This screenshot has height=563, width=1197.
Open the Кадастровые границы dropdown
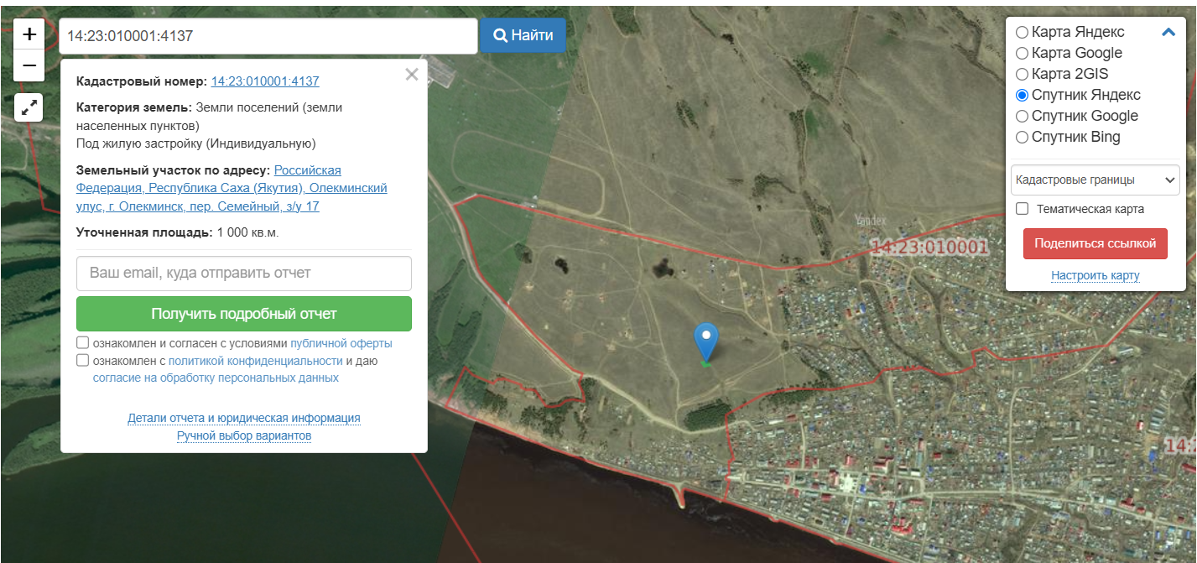click(1096, 180)
